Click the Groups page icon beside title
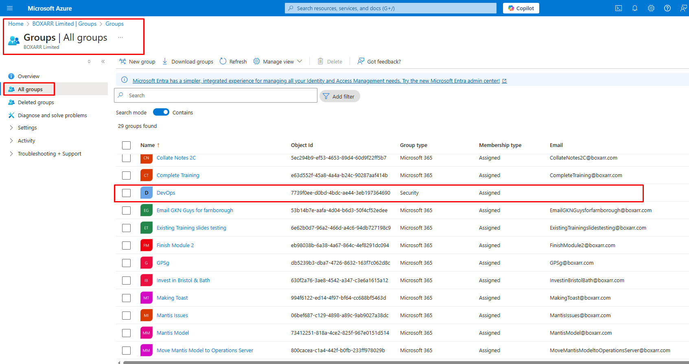The width and height of the screenshot is (689, 364). (x=14, y=40)
